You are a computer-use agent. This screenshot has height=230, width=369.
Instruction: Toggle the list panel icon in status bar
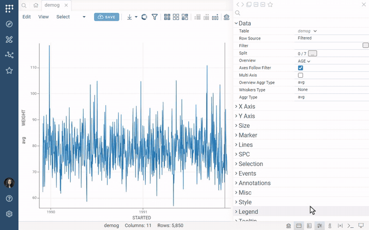tap(309, 226)
